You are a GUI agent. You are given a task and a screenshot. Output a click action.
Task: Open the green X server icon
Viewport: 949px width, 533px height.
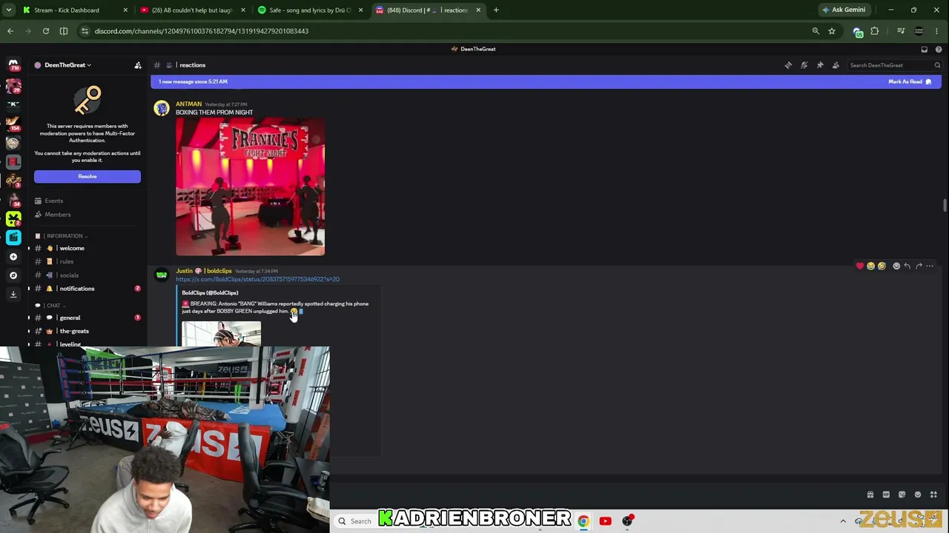click(13, 218)
